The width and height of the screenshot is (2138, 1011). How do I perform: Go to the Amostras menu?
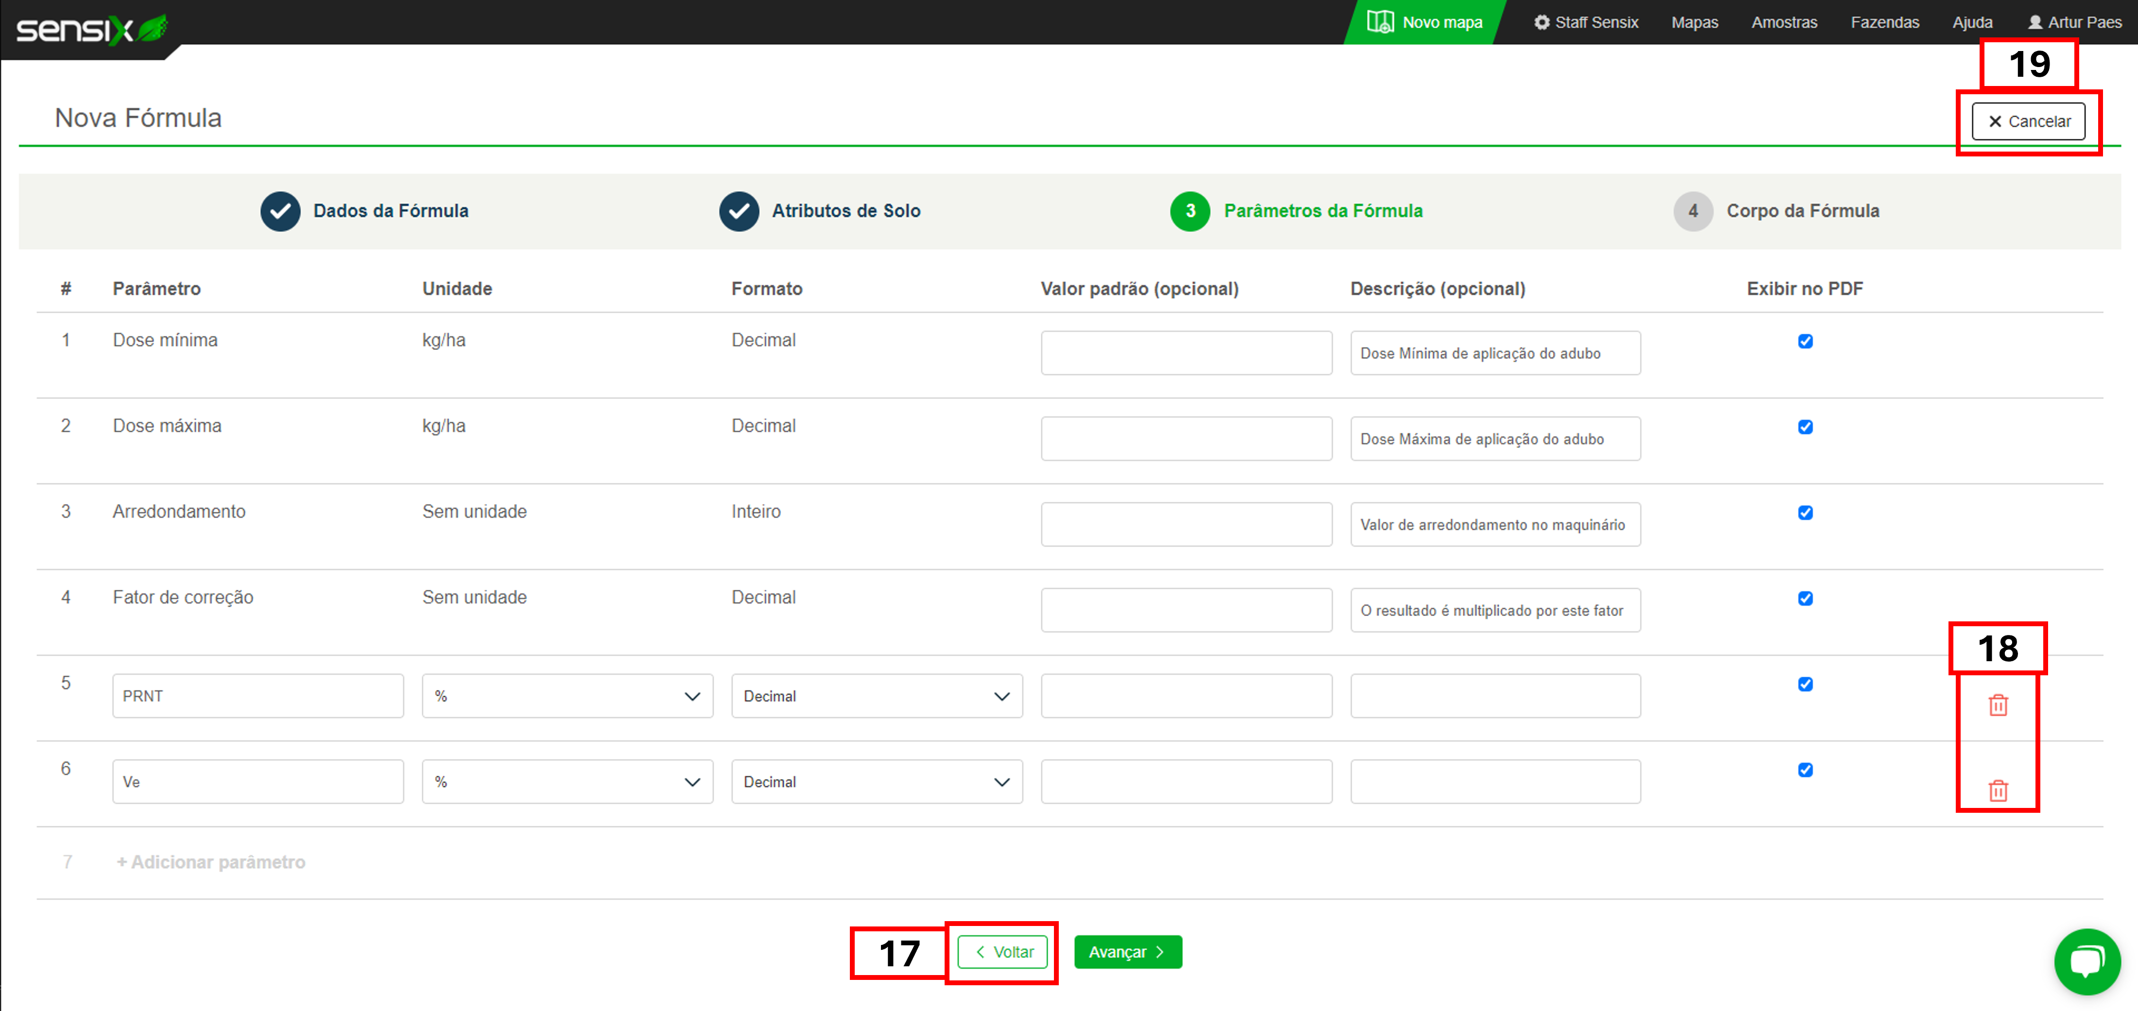[1784, 22]
